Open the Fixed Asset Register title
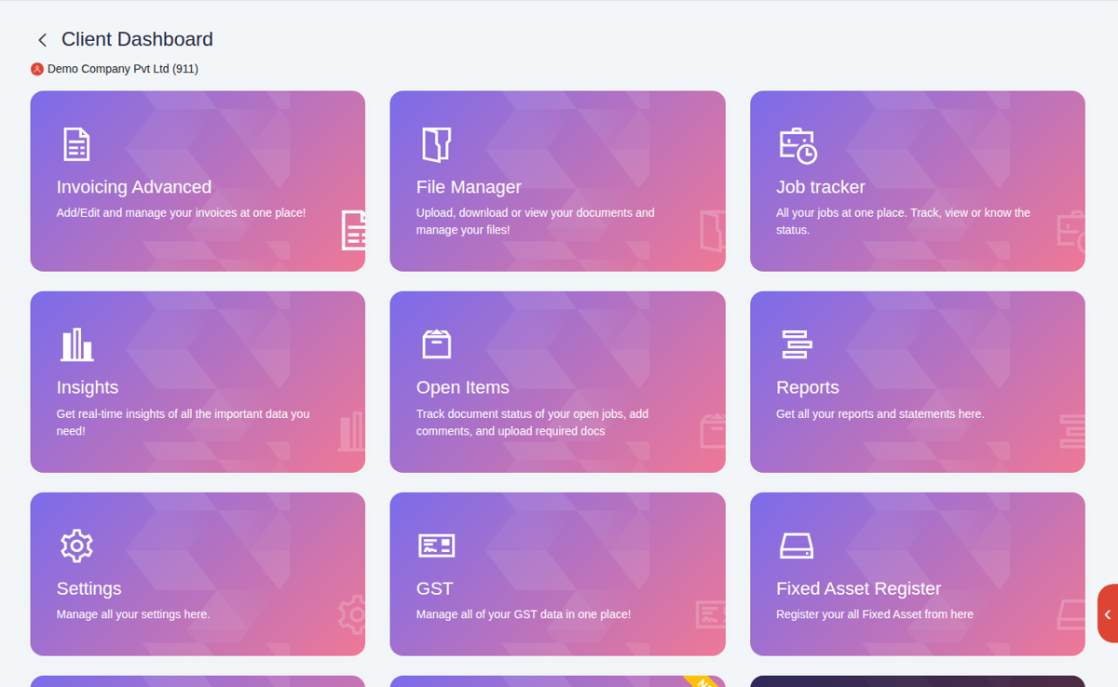The image size is (1118, 687). click(859, 588)
